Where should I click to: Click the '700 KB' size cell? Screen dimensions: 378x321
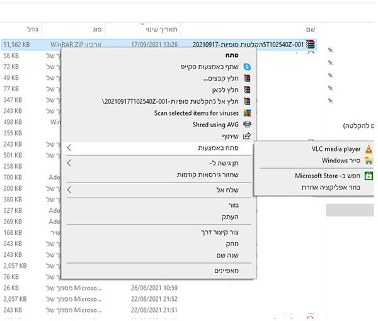13,177
